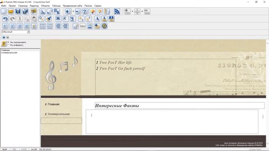Open font settings with the plain A icon
This screenshot has width=269, height=151.
[97, 18]
